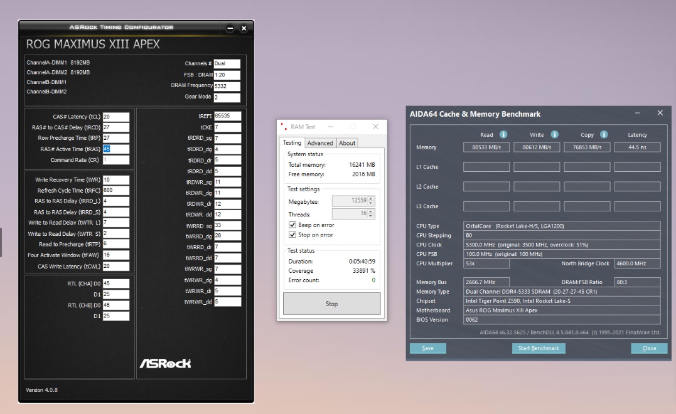Switch to the Testing tab
The height and width of the screenshot is (414, 676).
pos(292,142)
